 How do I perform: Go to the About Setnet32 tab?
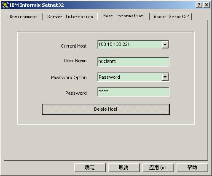point(171,16)
